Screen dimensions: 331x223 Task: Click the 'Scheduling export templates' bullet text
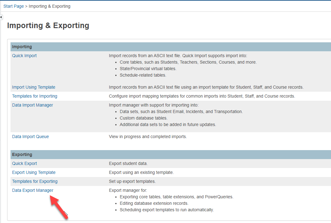coord(167,210)
